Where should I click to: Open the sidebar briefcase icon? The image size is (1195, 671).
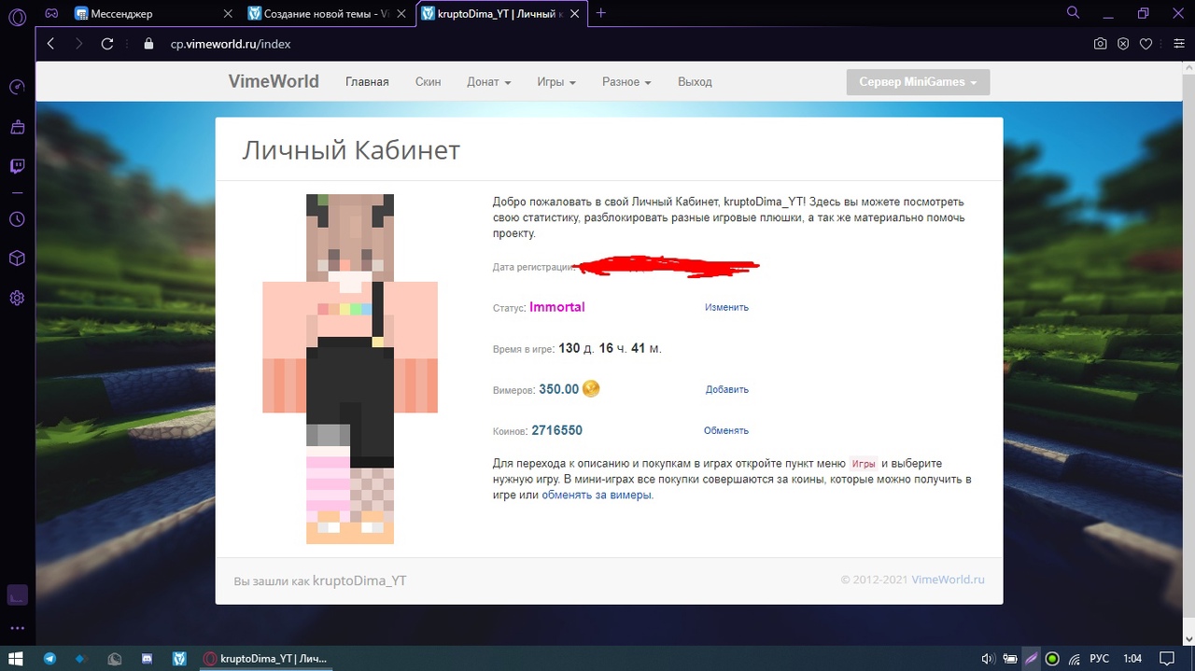click(x=17, y=127)
